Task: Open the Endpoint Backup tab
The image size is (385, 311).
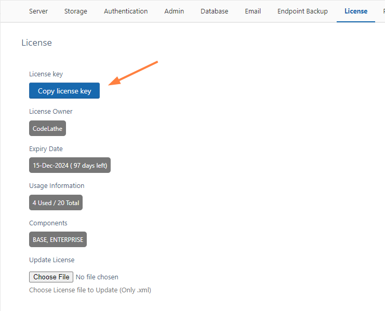Action: click(x=302, y=11)
